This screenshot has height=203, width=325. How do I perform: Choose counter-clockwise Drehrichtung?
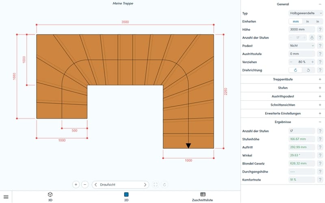click(308, 70)
